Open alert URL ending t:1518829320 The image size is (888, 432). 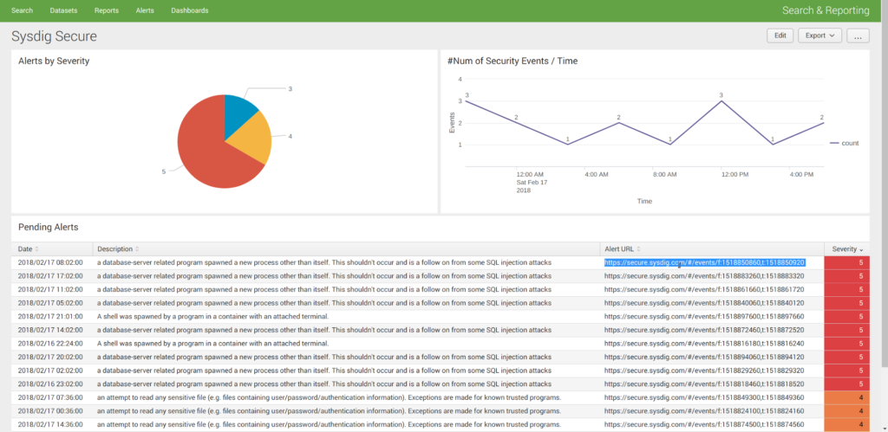point(704,371)
